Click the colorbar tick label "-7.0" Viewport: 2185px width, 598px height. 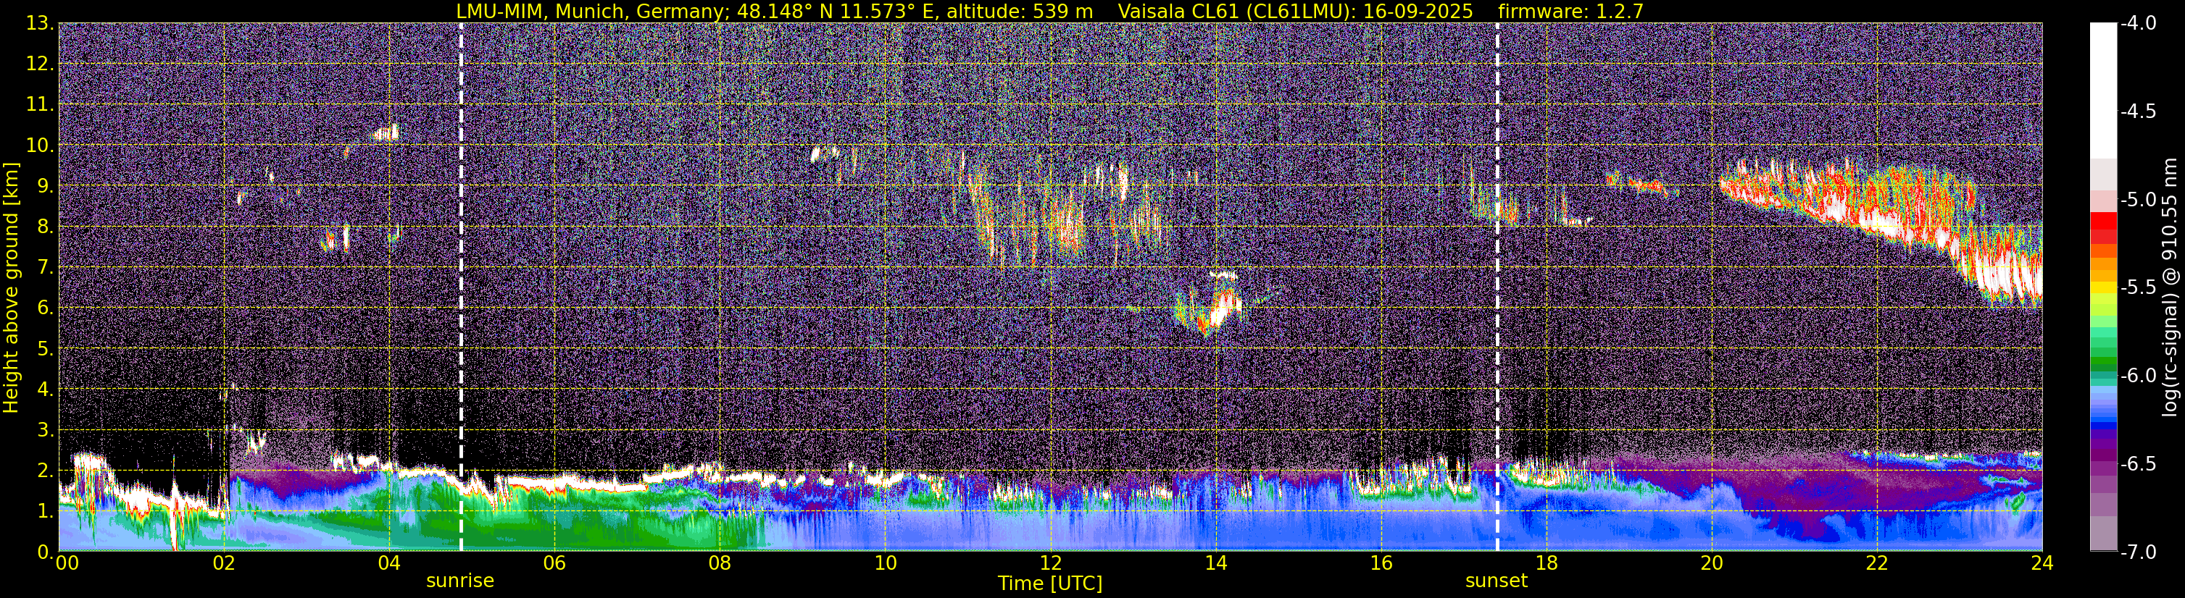[x=2137, y=552]
